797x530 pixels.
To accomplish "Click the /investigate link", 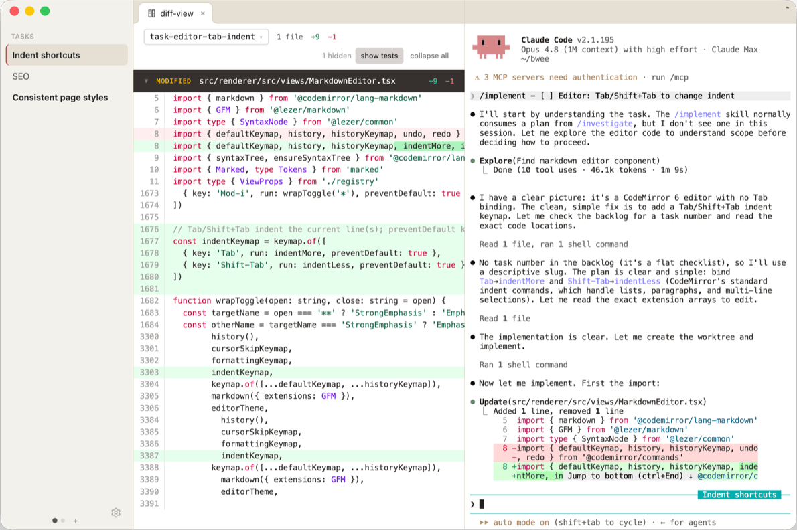I will (605, 124).
